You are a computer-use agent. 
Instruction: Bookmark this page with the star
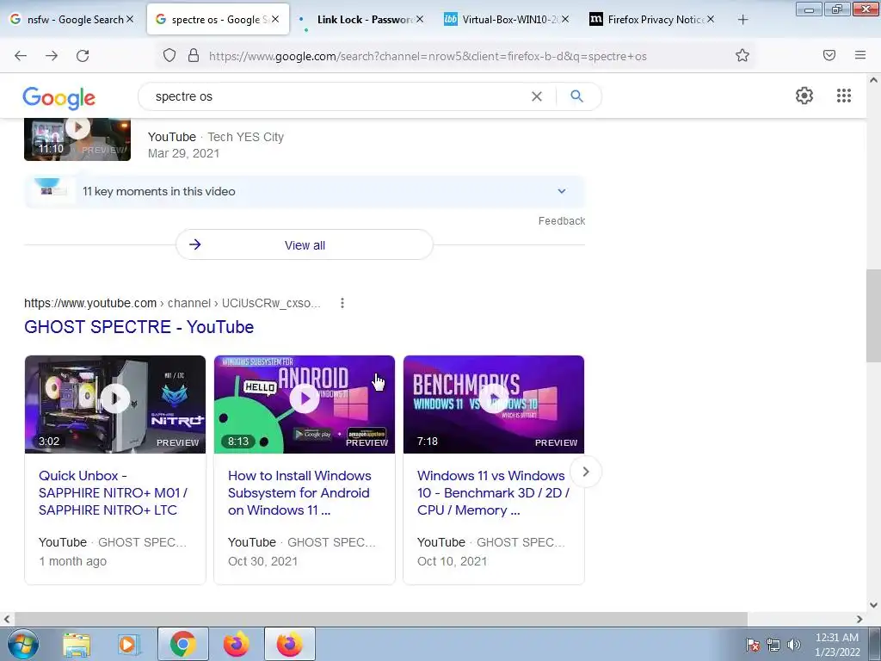point(742,56)
